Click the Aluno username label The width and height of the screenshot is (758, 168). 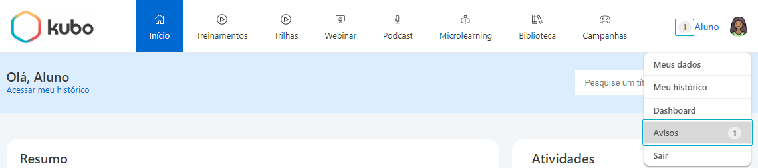click(707, 27)
